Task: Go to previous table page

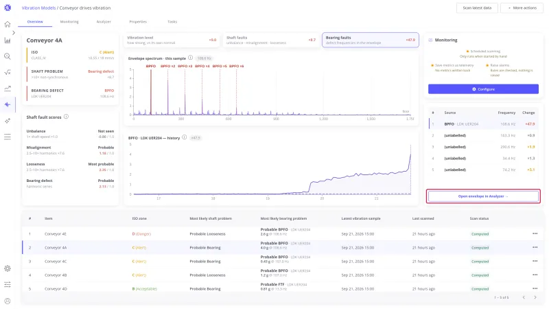Action: pos(524,297)
